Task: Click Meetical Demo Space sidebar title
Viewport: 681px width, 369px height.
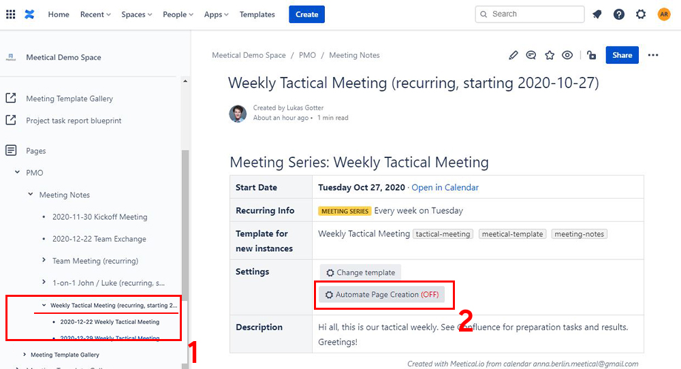Action: (x=63, y=57)
